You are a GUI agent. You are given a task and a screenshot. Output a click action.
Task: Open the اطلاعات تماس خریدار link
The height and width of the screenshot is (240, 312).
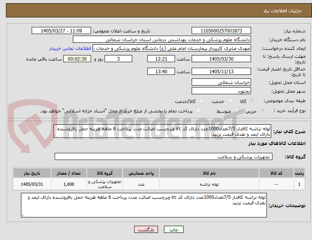click(70, 48)
